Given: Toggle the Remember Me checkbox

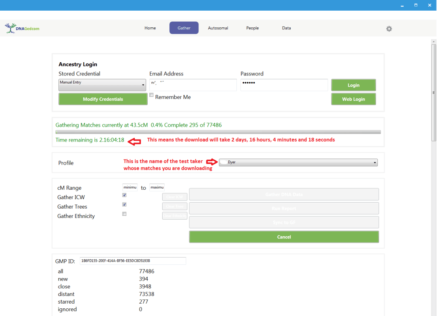Looking at the screenshot, I should 151,95.
